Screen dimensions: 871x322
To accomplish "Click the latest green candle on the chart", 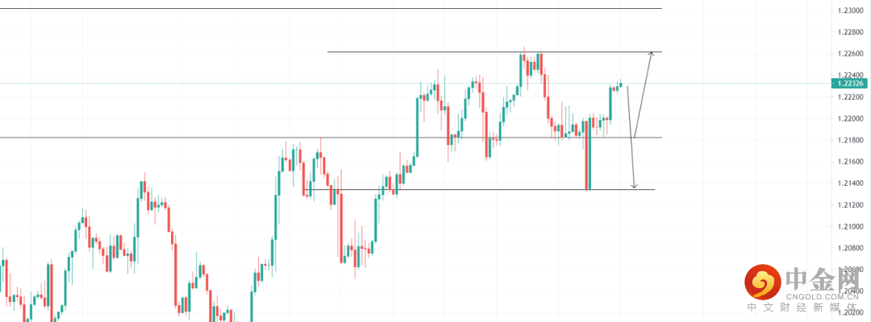I will (620, 84).
